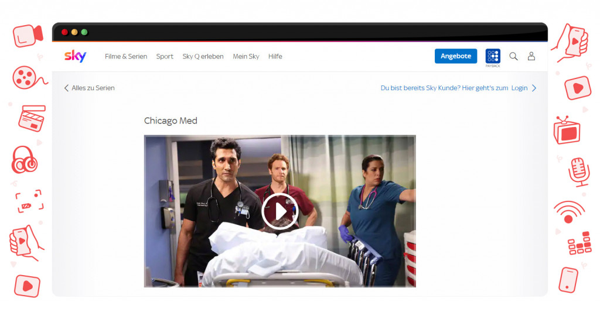The width and height of the screenshot is (600, 319).
Task: Click the microphone icon on right side
Action: (578, 171)
